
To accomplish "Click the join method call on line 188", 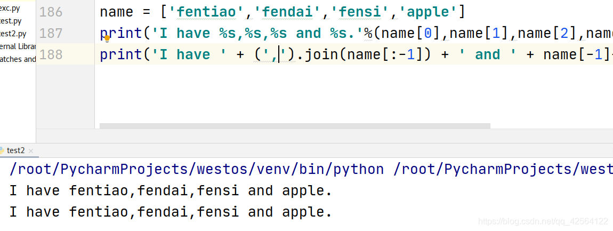I will [321, 54].
